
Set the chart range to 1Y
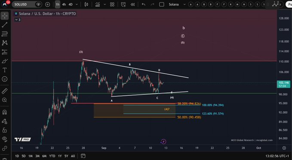[x=60, y=156]
